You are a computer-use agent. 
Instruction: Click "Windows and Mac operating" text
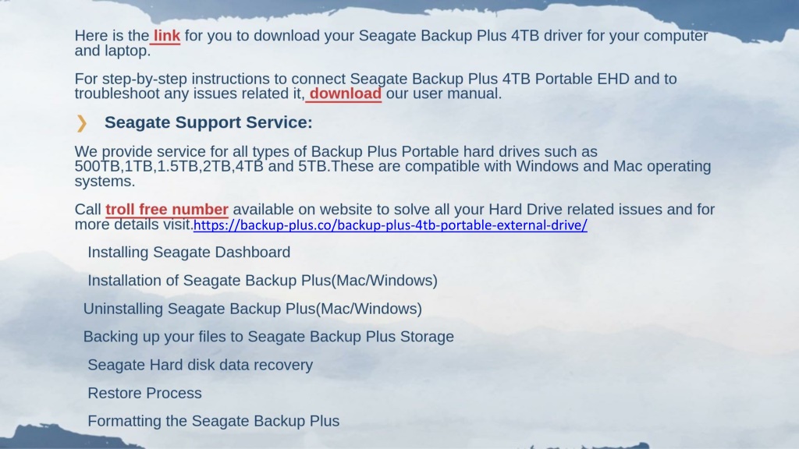point(613,167)
